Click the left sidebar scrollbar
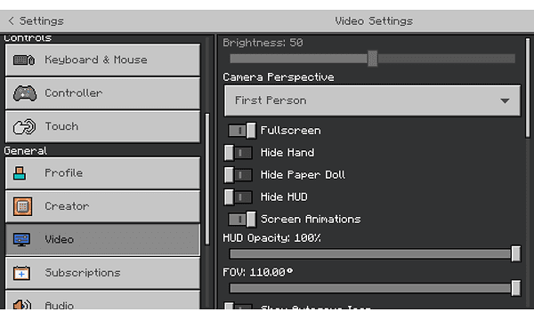Viewport: 534px width, 320px height. click(207, 179)
